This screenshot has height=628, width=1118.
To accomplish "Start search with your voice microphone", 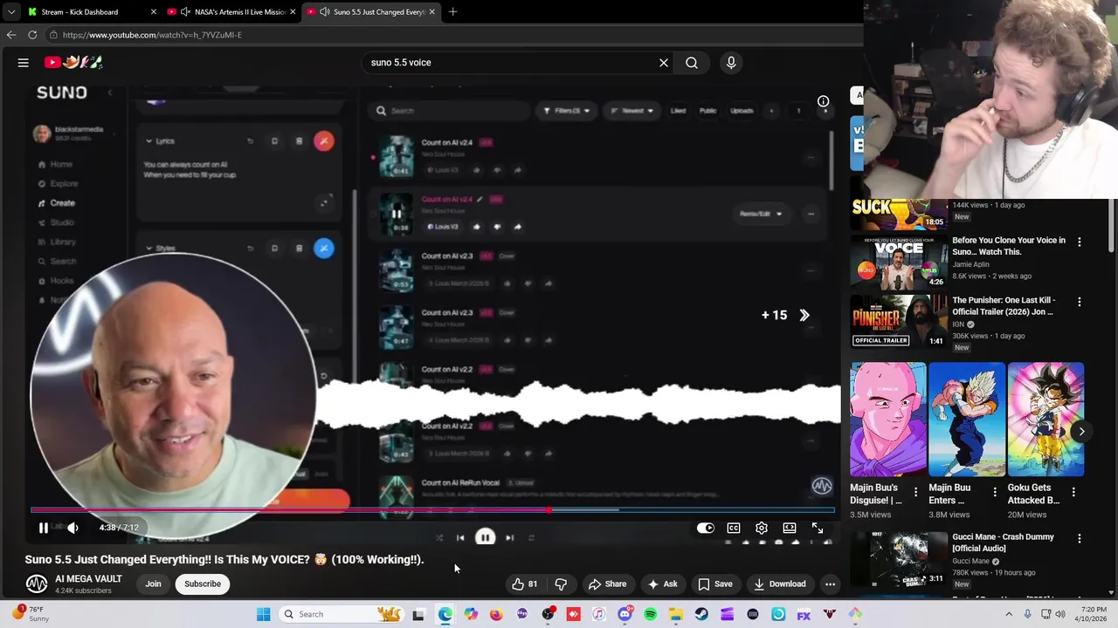I will [731, 63].
